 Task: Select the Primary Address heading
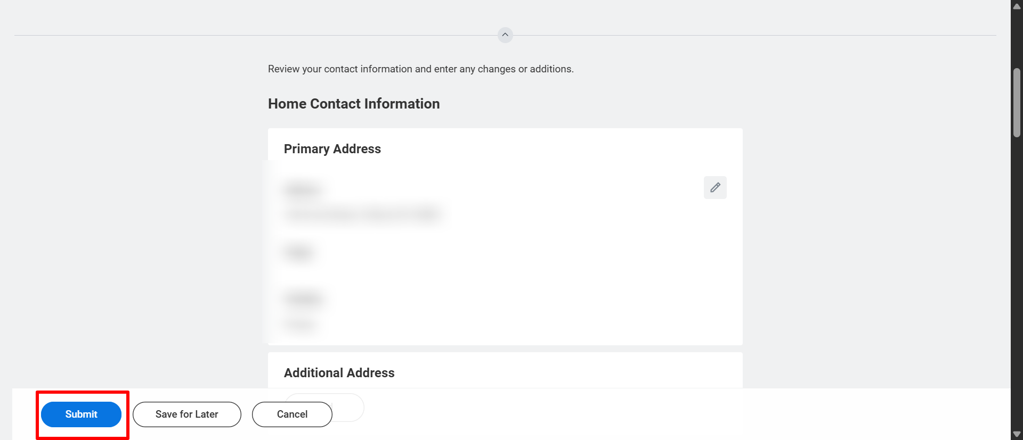tap(332, 149)
